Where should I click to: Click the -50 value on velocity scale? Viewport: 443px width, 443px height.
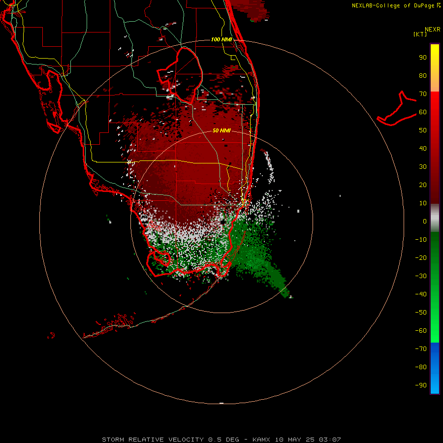[421, 313]
